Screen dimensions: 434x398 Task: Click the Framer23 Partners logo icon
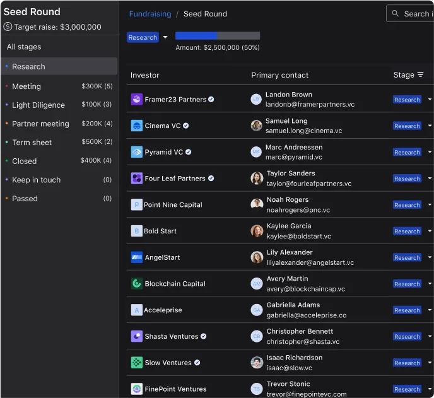(x=136, y=99)
